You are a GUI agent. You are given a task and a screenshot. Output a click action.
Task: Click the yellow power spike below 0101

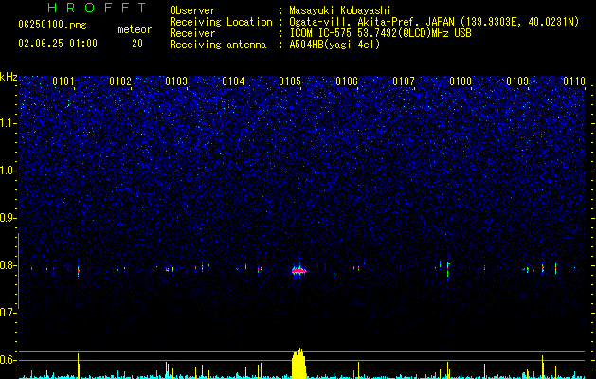(x=79, y=366)
